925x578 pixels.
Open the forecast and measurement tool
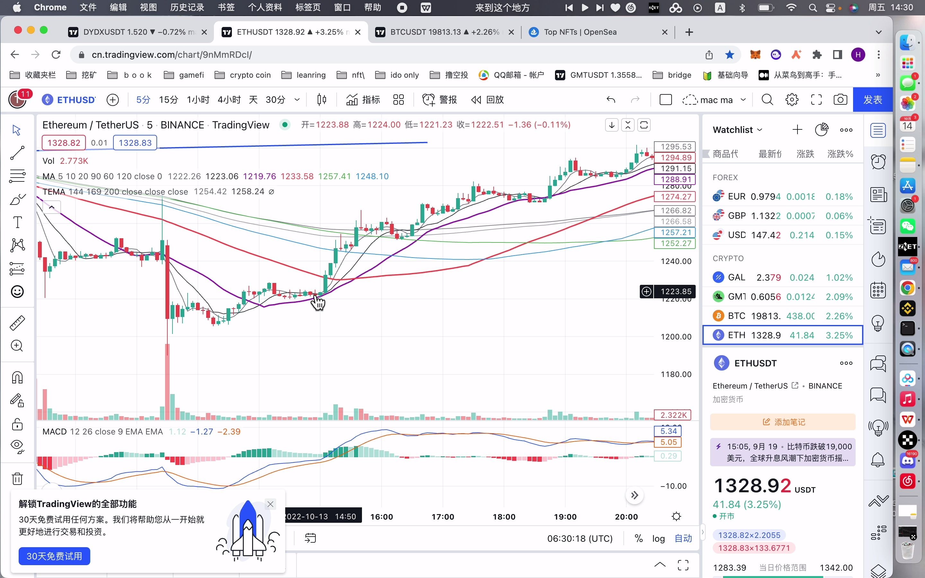(x=17, y=268)
